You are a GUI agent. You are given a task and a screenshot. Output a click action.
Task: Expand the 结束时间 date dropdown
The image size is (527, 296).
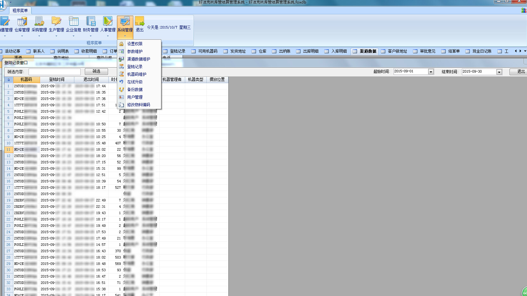[x=499, y=72]
